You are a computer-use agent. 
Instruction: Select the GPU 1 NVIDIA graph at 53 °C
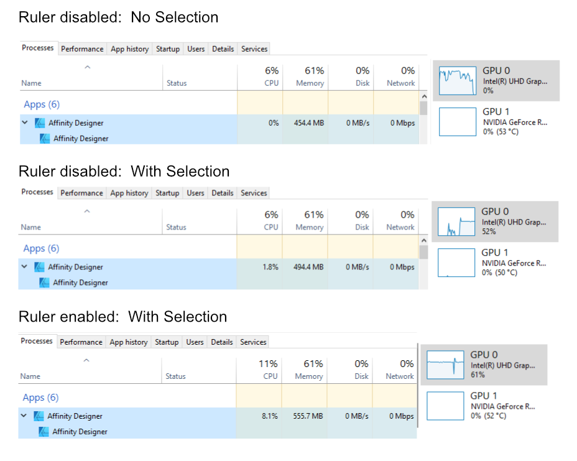(x=458, y=122)
